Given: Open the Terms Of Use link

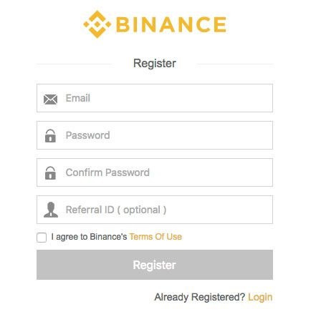Looking at the screenshot, I should point(155,237).
